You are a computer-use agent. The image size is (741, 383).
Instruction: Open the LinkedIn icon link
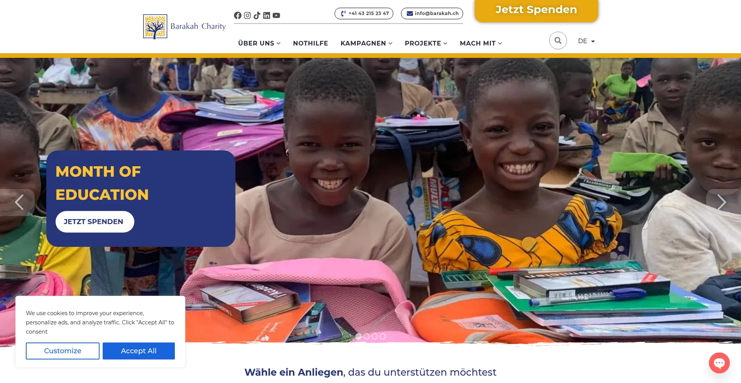point(267,15)
